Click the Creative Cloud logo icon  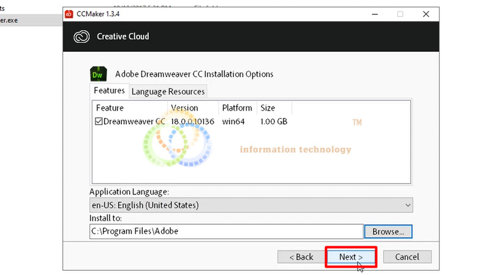point(81,37)
